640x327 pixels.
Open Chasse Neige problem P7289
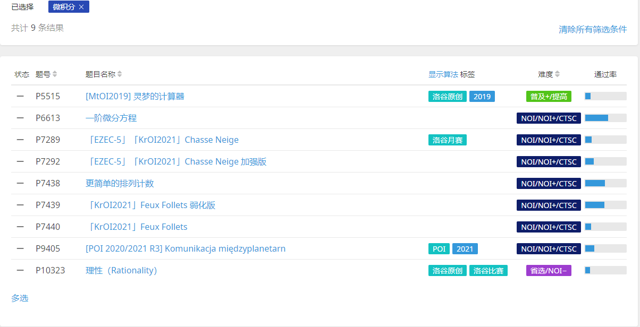(162, 140)
